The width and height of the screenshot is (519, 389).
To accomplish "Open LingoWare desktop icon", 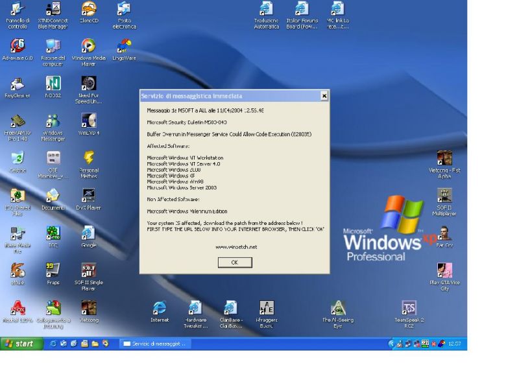I will pos(124,50).
